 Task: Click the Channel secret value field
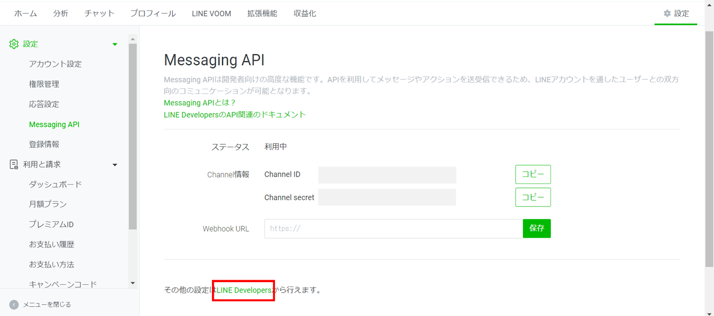[x=387, y=197]
